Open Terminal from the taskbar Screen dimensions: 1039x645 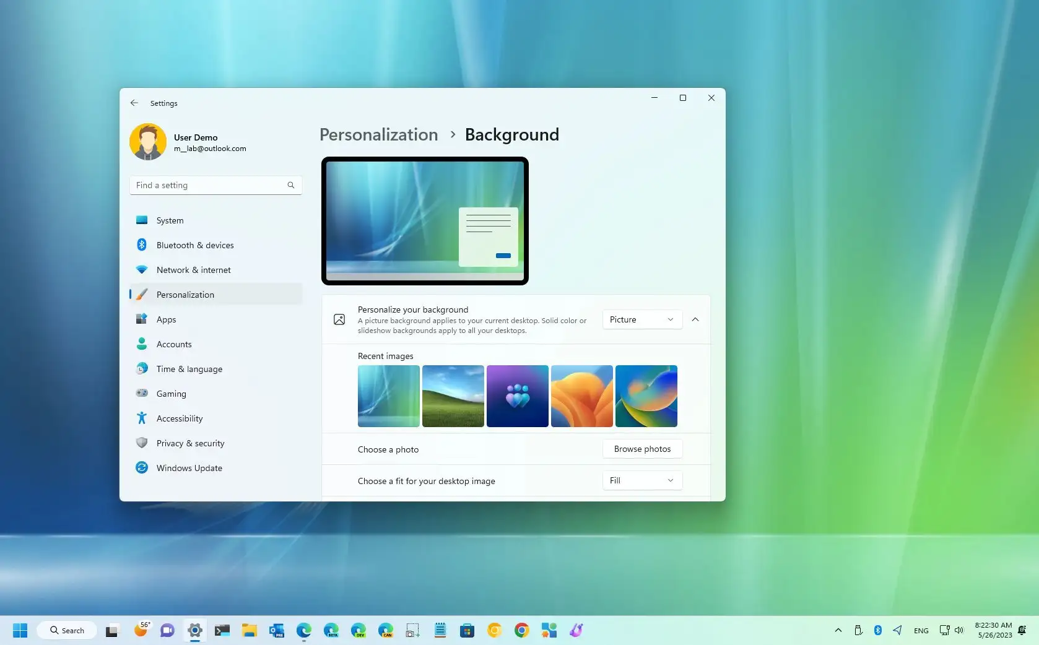tap(222, 631)
